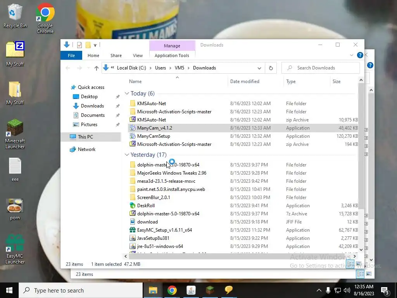Screen dimensions: 397x298
Task: Open the Java taskbar app
Action: 191,290
